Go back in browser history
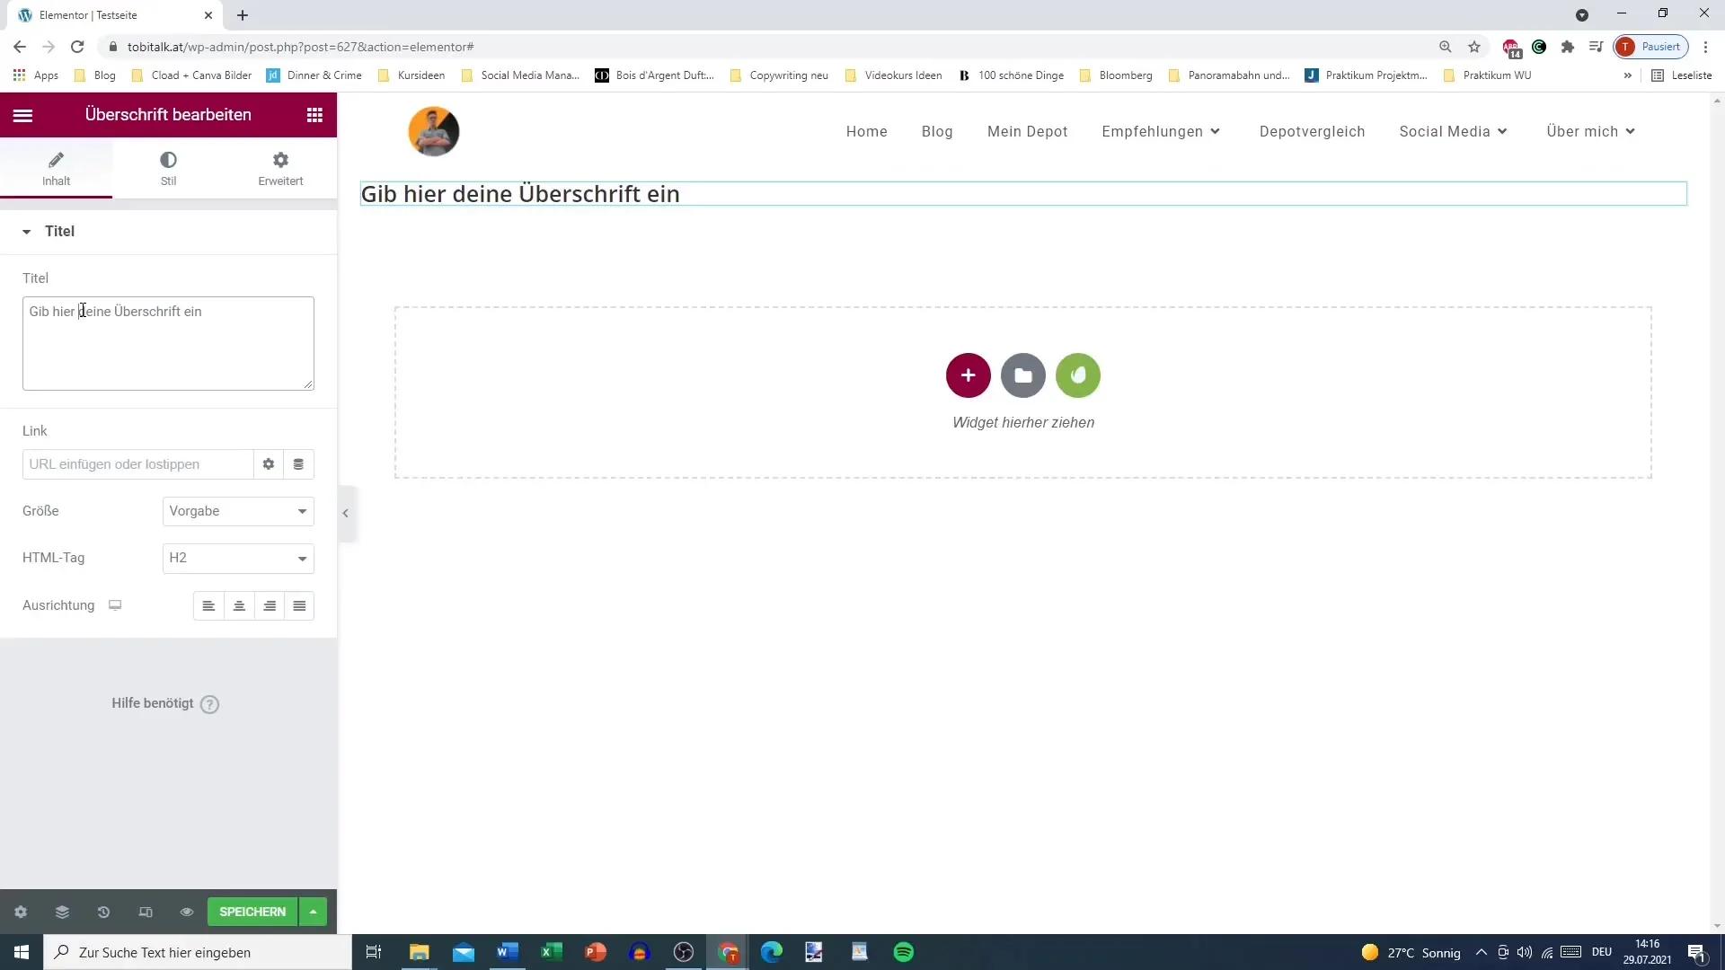1725x970 pixels. point(20,47)
